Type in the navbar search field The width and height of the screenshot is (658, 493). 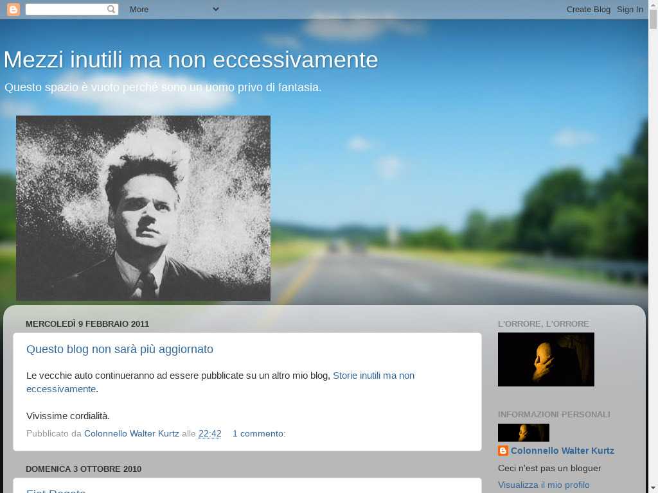[66, 9]
